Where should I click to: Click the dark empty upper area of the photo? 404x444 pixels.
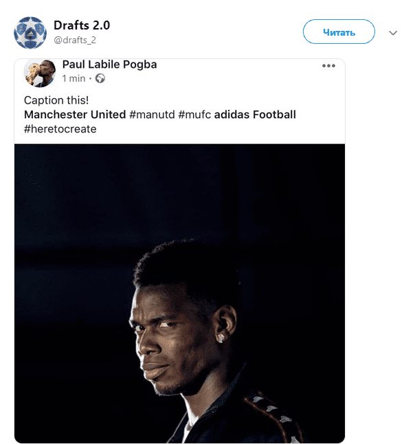coord(179,193)
